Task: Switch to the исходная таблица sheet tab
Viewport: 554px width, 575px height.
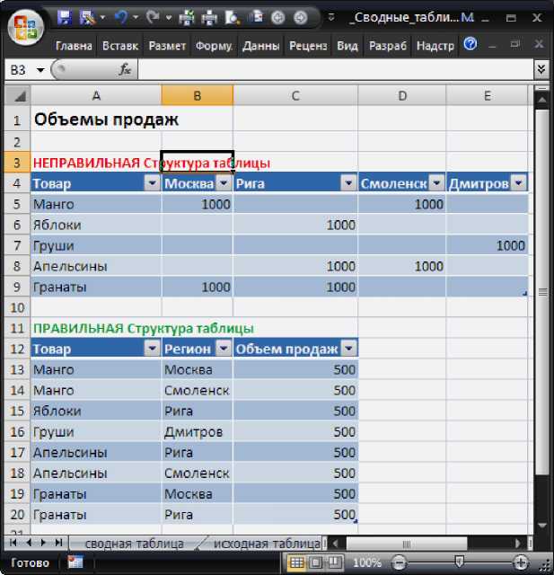Action: (264, 544)
